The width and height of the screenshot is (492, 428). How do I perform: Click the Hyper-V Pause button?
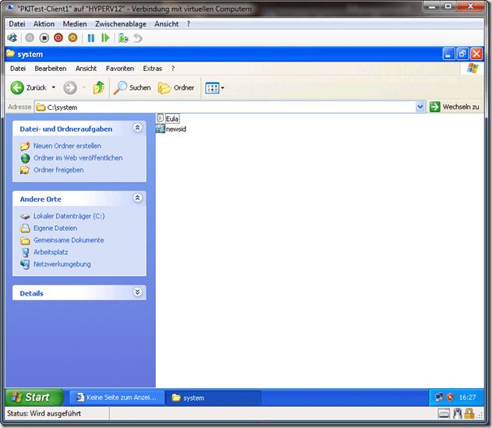(x=90, y=37)
